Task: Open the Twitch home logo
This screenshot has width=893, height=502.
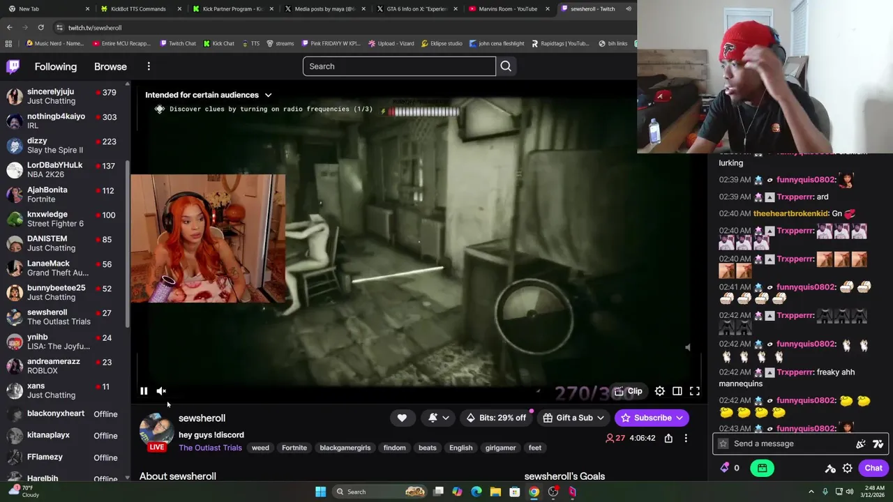Action: (13, 66)
